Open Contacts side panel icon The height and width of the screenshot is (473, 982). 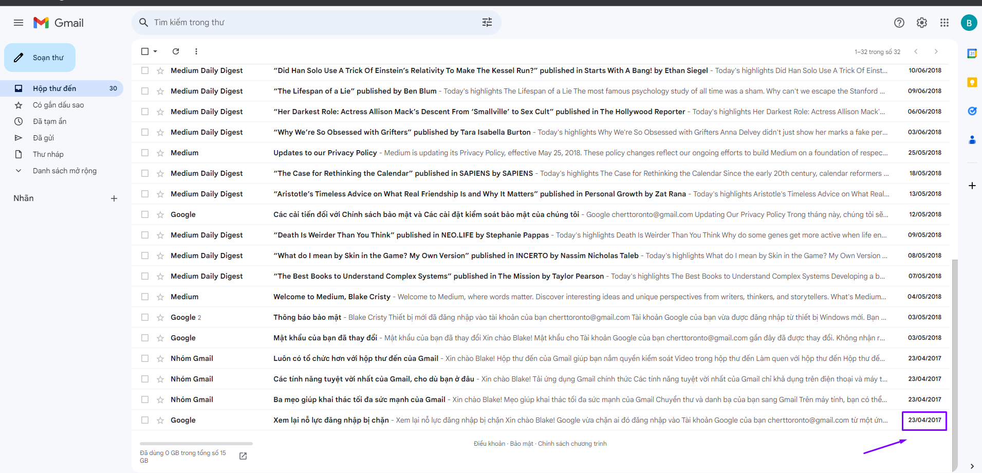coord(972,140)
